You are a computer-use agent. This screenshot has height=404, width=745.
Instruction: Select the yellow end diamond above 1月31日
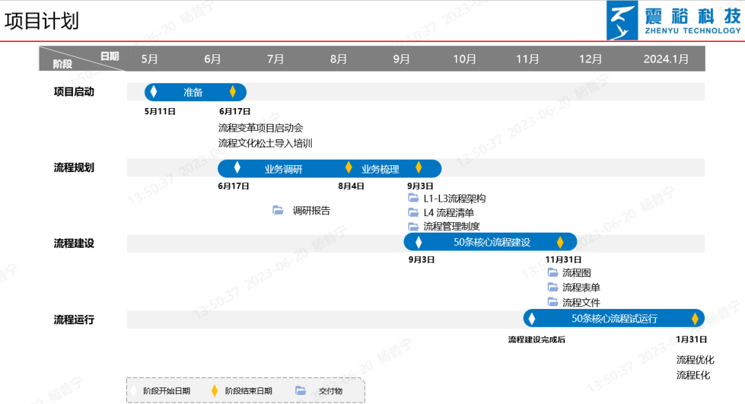(x=695, y=319)
